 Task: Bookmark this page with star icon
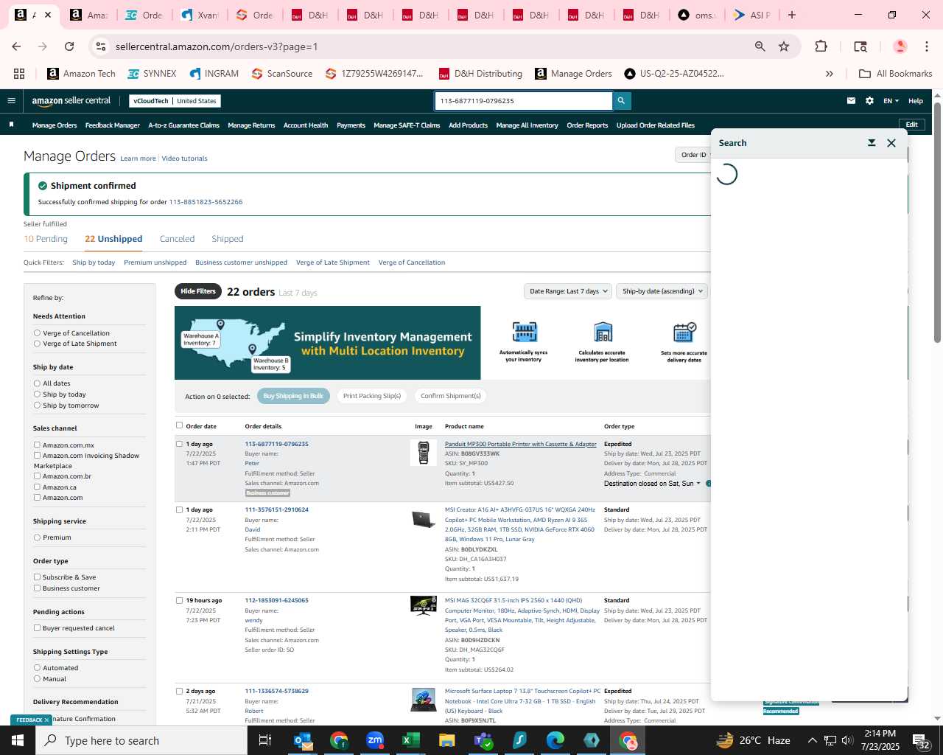[784, 46]
